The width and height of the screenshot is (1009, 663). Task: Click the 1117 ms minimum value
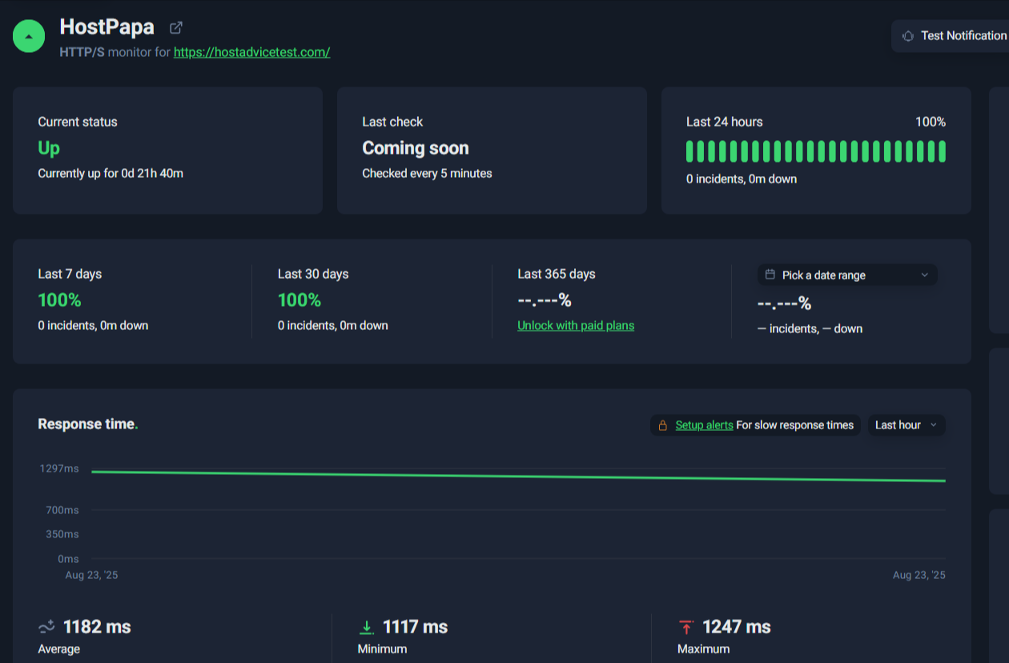pos(415,627)
